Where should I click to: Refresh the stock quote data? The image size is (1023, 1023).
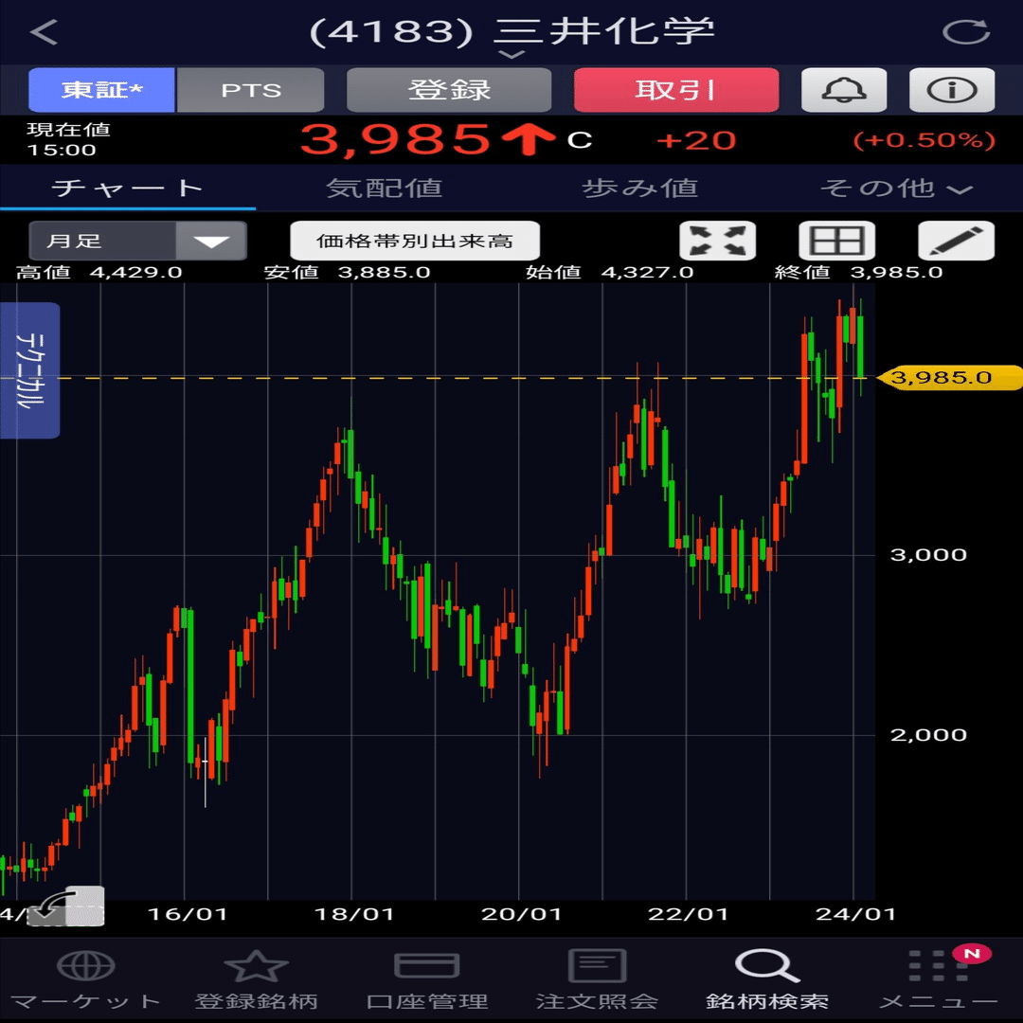pyautogui.click(x=966, y=31)
